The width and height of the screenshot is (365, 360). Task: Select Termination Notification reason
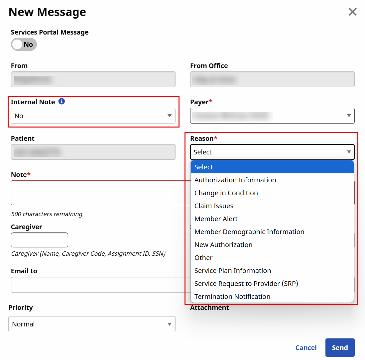(232, 297)
